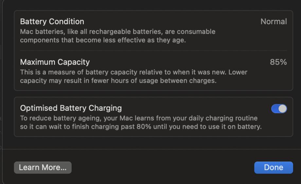Open the Learn More... link button

tap(43, 167)
